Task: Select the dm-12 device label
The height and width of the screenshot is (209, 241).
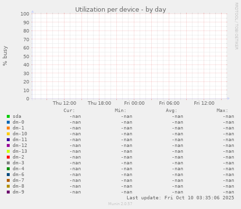Action: 20,145
